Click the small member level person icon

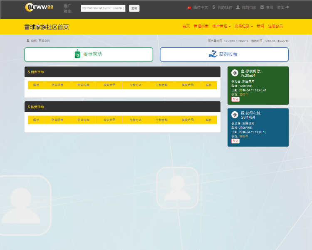(28, 41)
